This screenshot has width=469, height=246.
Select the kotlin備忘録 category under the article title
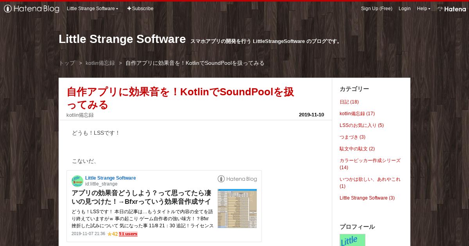(80, 115)
